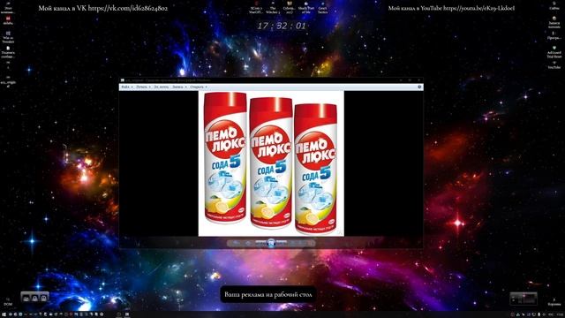The width and height of the screenshot is (565, 318).
Task: Open the Печать dropdown menu
Action: pyautogui.click(x=143, y=87)
